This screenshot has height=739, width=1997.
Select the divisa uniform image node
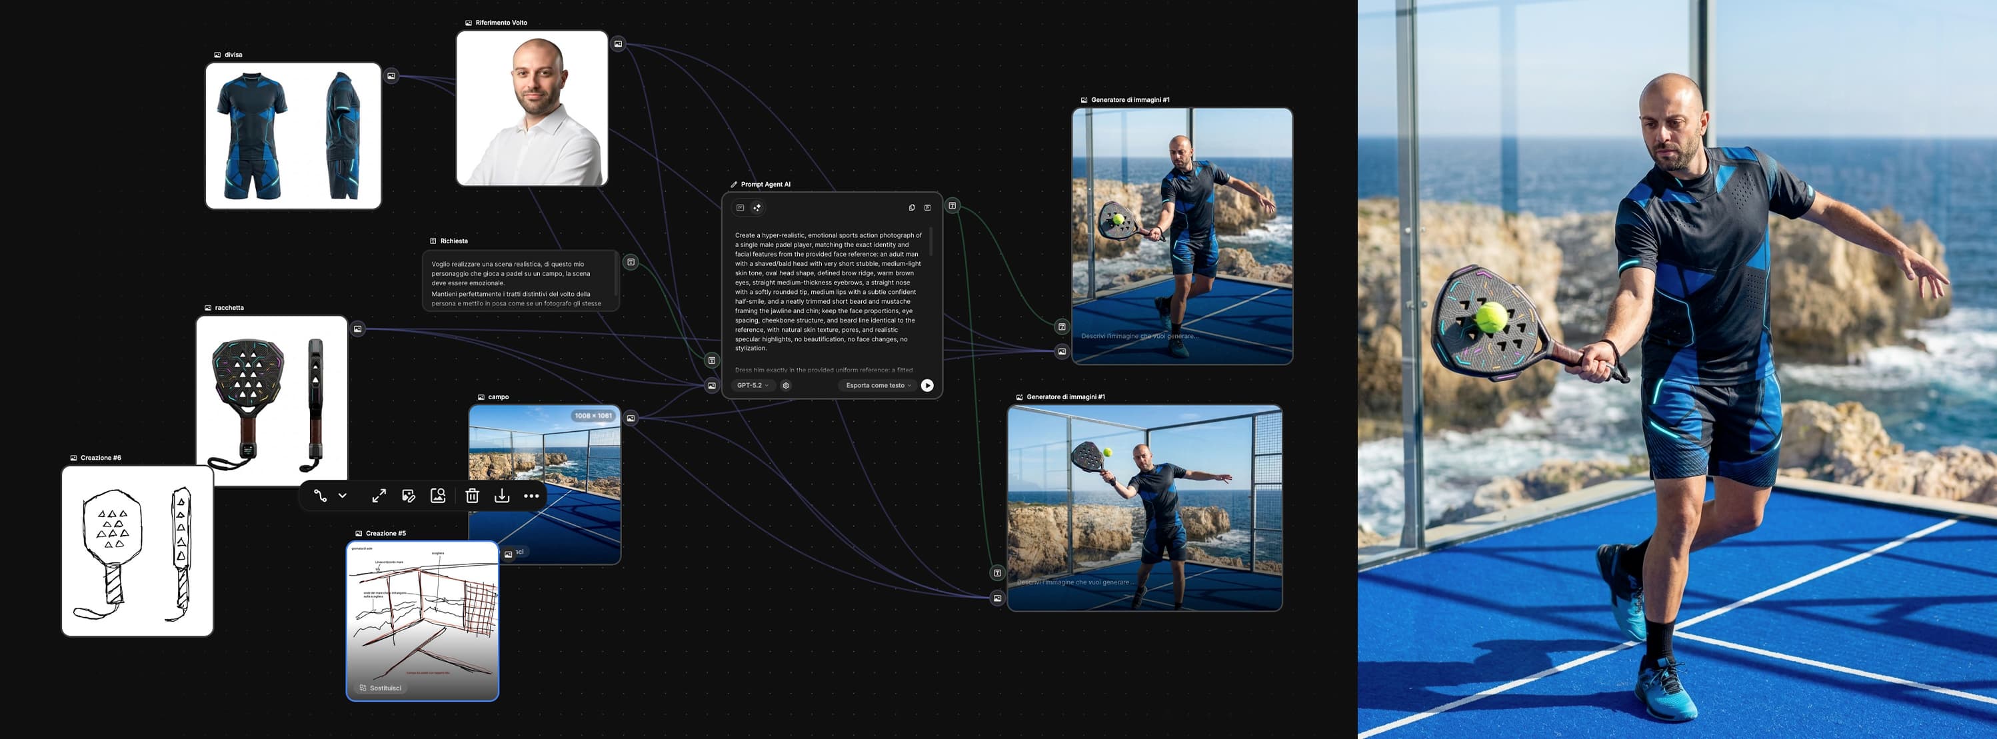coord(293,135)
